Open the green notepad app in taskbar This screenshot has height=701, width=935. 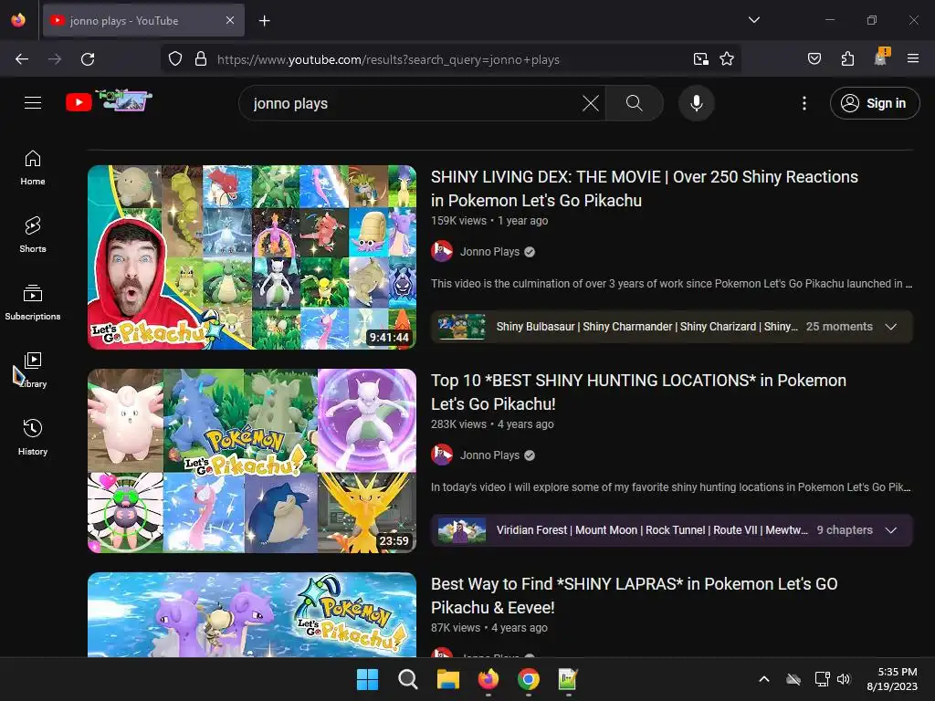(x=568, y=679)
